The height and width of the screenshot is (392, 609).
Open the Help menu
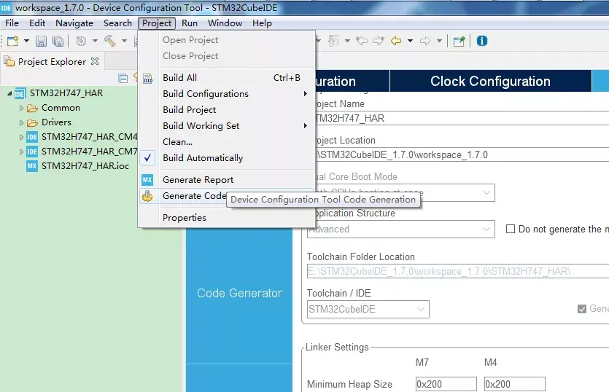(x=262, y=23)
